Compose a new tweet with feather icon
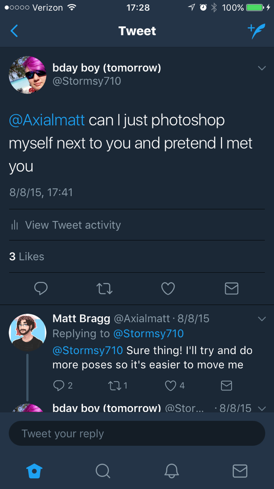 [x=255, y=31]
